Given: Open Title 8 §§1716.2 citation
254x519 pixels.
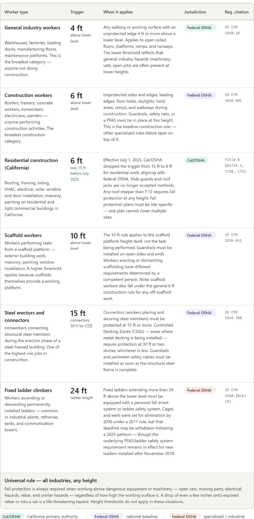Looking at the screenshot, I should coord(235,166).
